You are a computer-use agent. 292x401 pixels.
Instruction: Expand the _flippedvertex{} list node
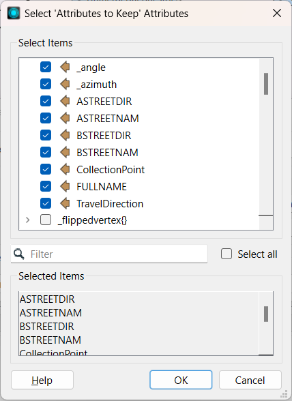click(x=28, y=220)
